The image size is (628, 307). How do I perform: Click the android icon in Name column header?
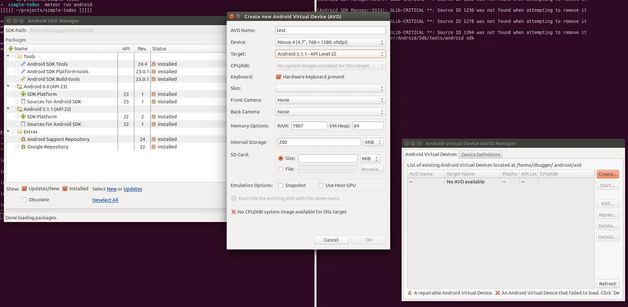click(11, 49)
